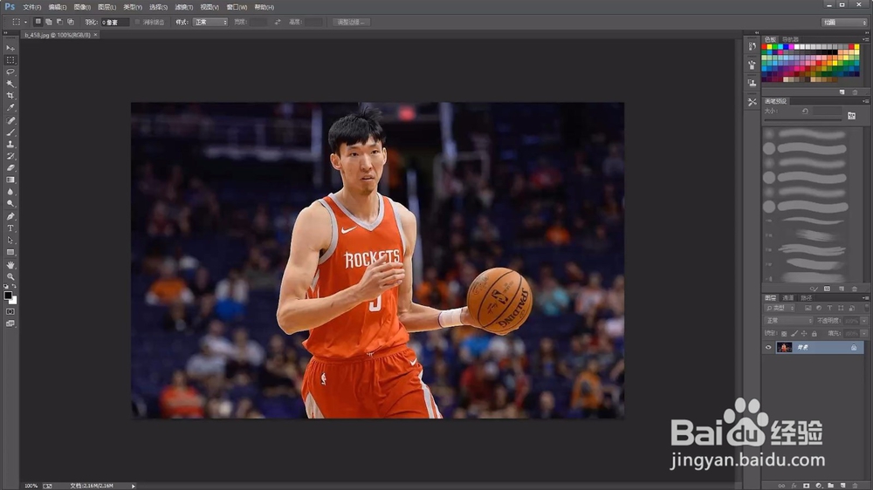Choose new selection mode button

(x=38, y=23)
